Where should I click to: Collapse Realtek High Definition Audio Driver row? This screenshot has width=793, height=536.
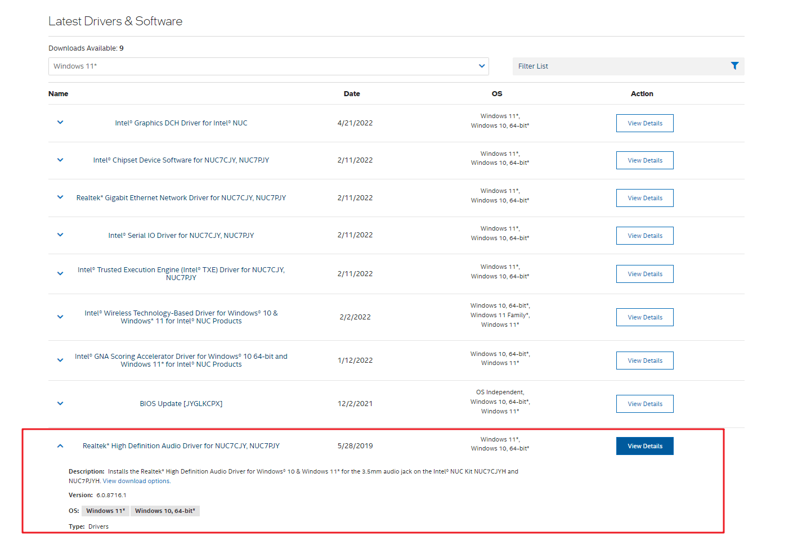[x=60, y=446]
